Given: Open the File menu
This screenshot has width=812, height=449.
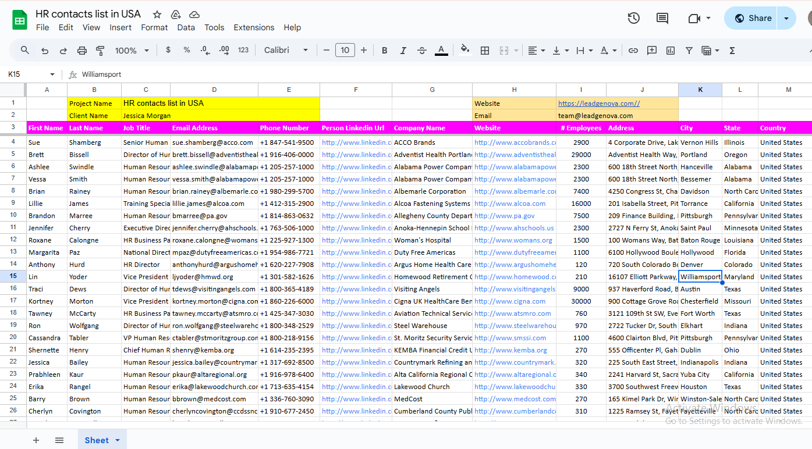Looking at the screenshot, I should (x=42, y=27).
